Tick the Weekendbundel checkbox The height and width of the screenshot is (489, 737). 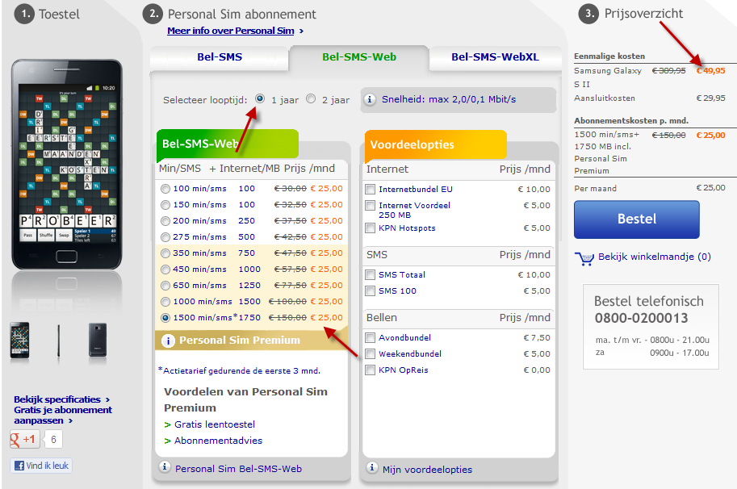coord(371,353)
